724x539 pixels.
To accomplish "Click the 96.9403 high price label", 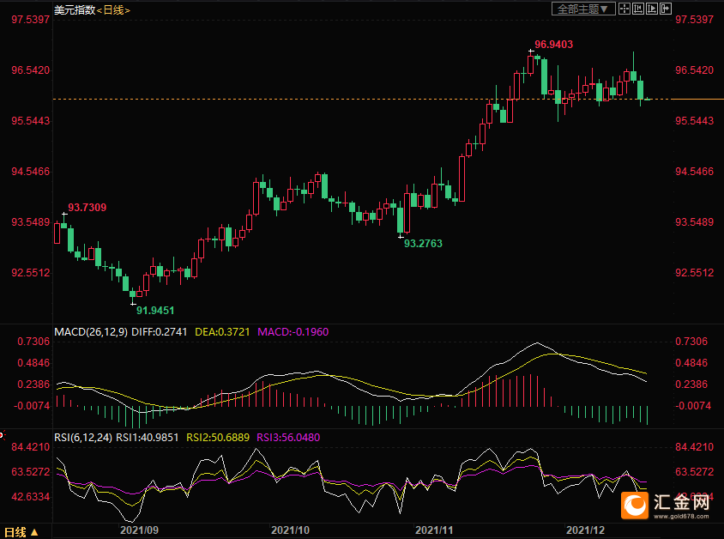I will point(553,45).
